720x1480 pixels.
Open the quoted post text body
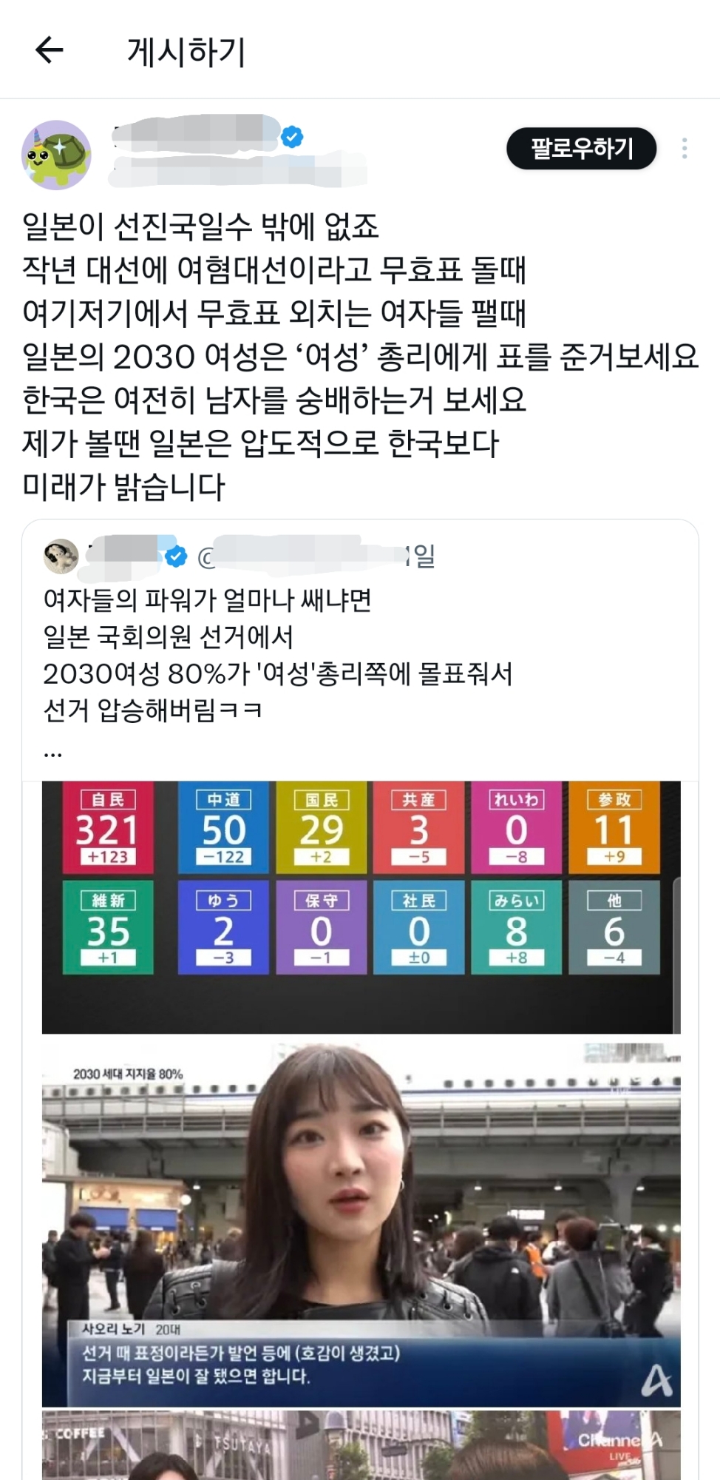pyautogui.click(x=278, y=655)
